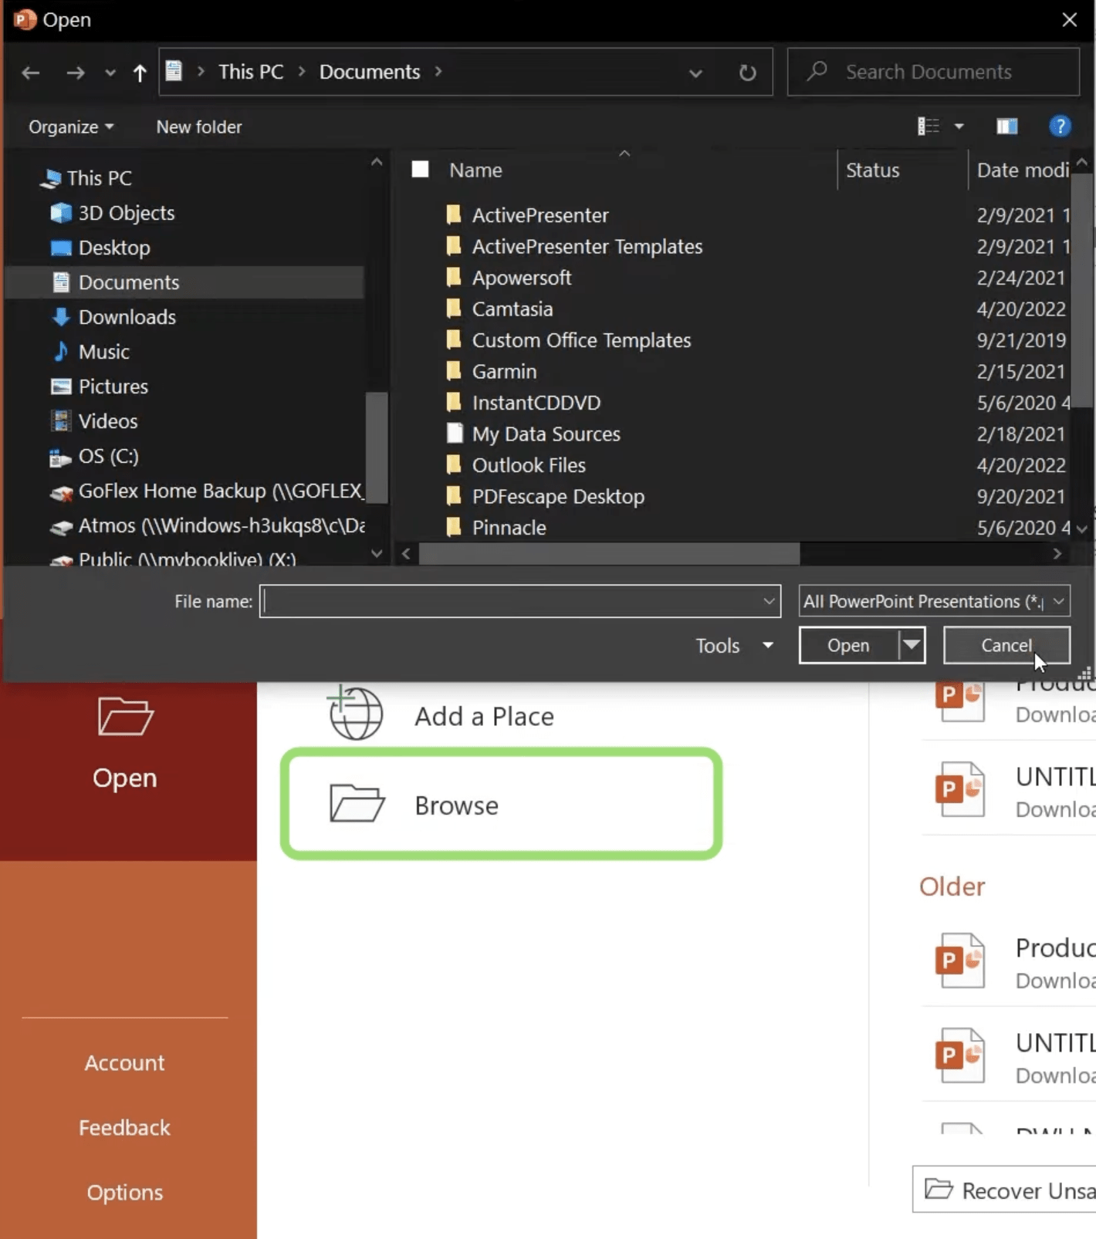The width and height of the screenshot is (1096, 1239).
Task: Click the Search Documents field
Action: click(933, 72)
